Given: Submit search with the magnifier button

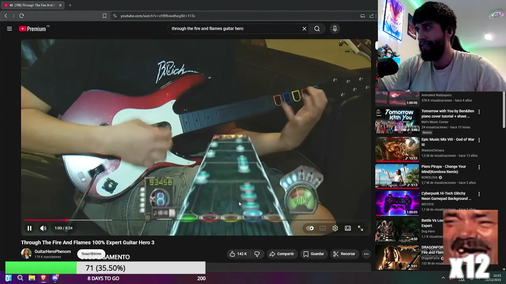Looking at the screenshot, I should 317,29.
